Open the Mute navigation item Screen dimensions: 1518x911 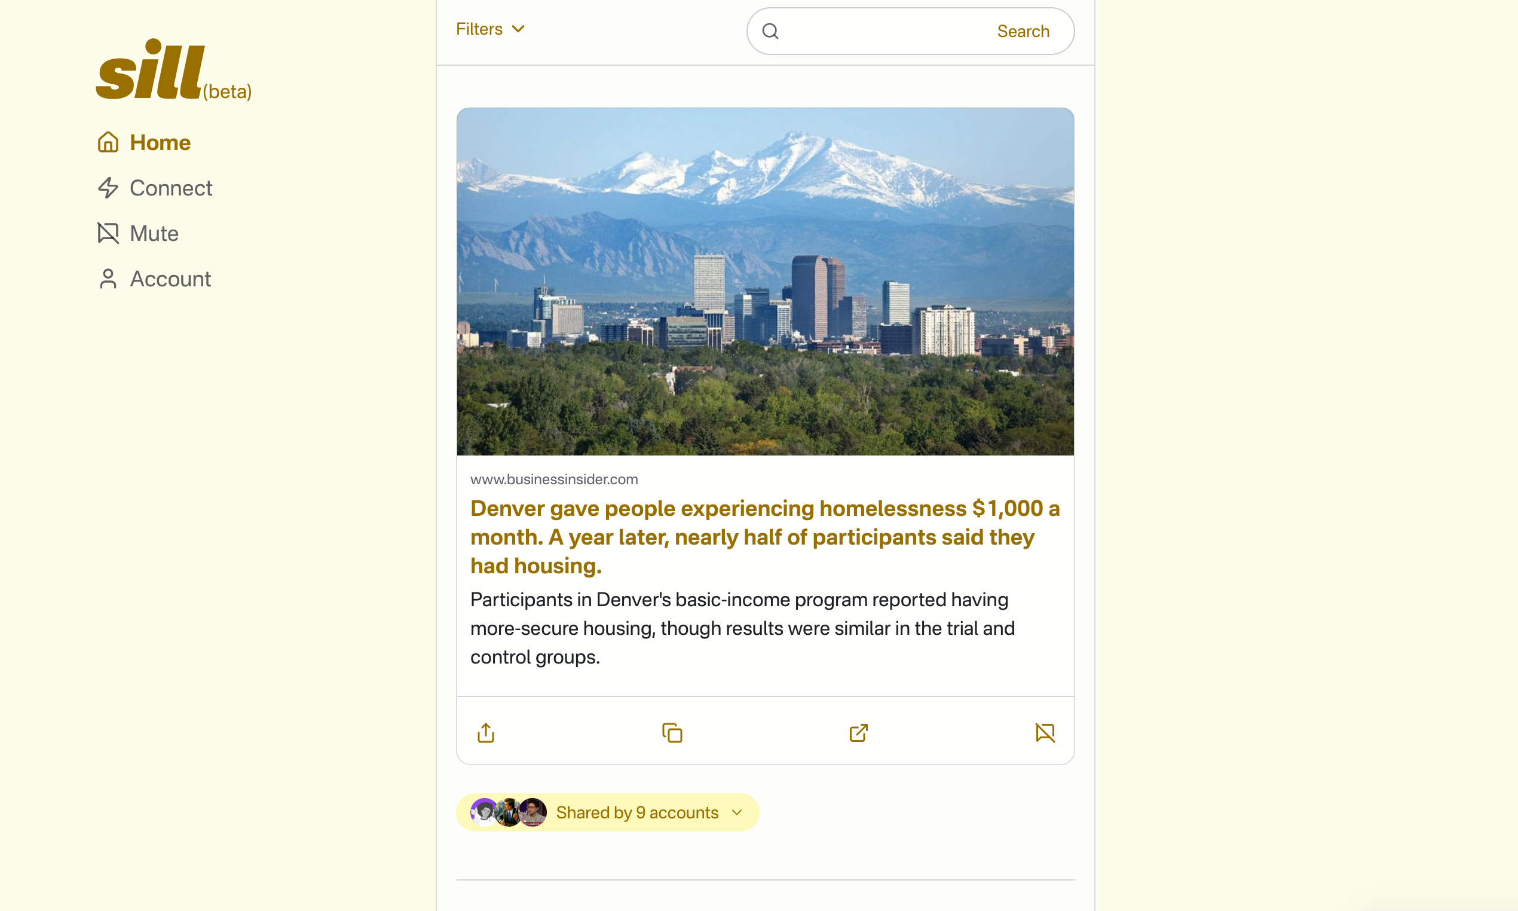point(153,232)
